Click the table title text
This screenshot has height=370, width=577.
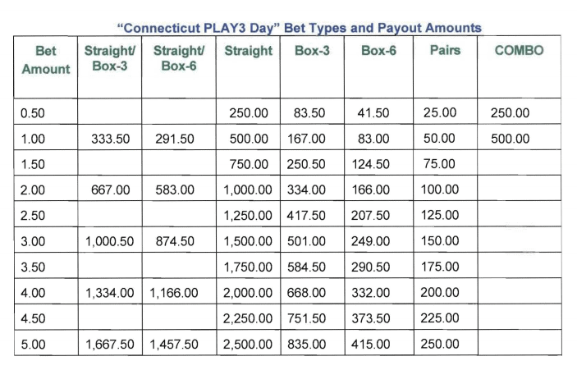click(x=300, y=28)
